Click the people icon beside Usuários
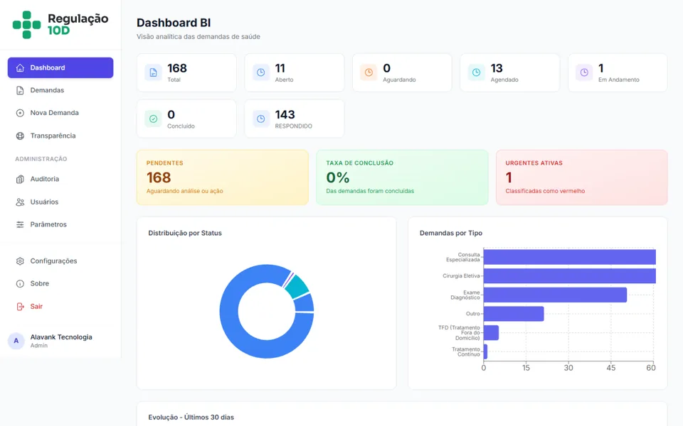The image size is (683, 426). point(20,202)
